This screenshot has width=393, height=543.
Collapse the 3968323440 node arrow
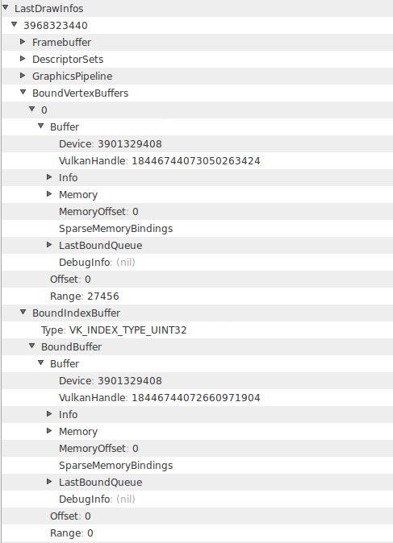click(x=15, y=24)
